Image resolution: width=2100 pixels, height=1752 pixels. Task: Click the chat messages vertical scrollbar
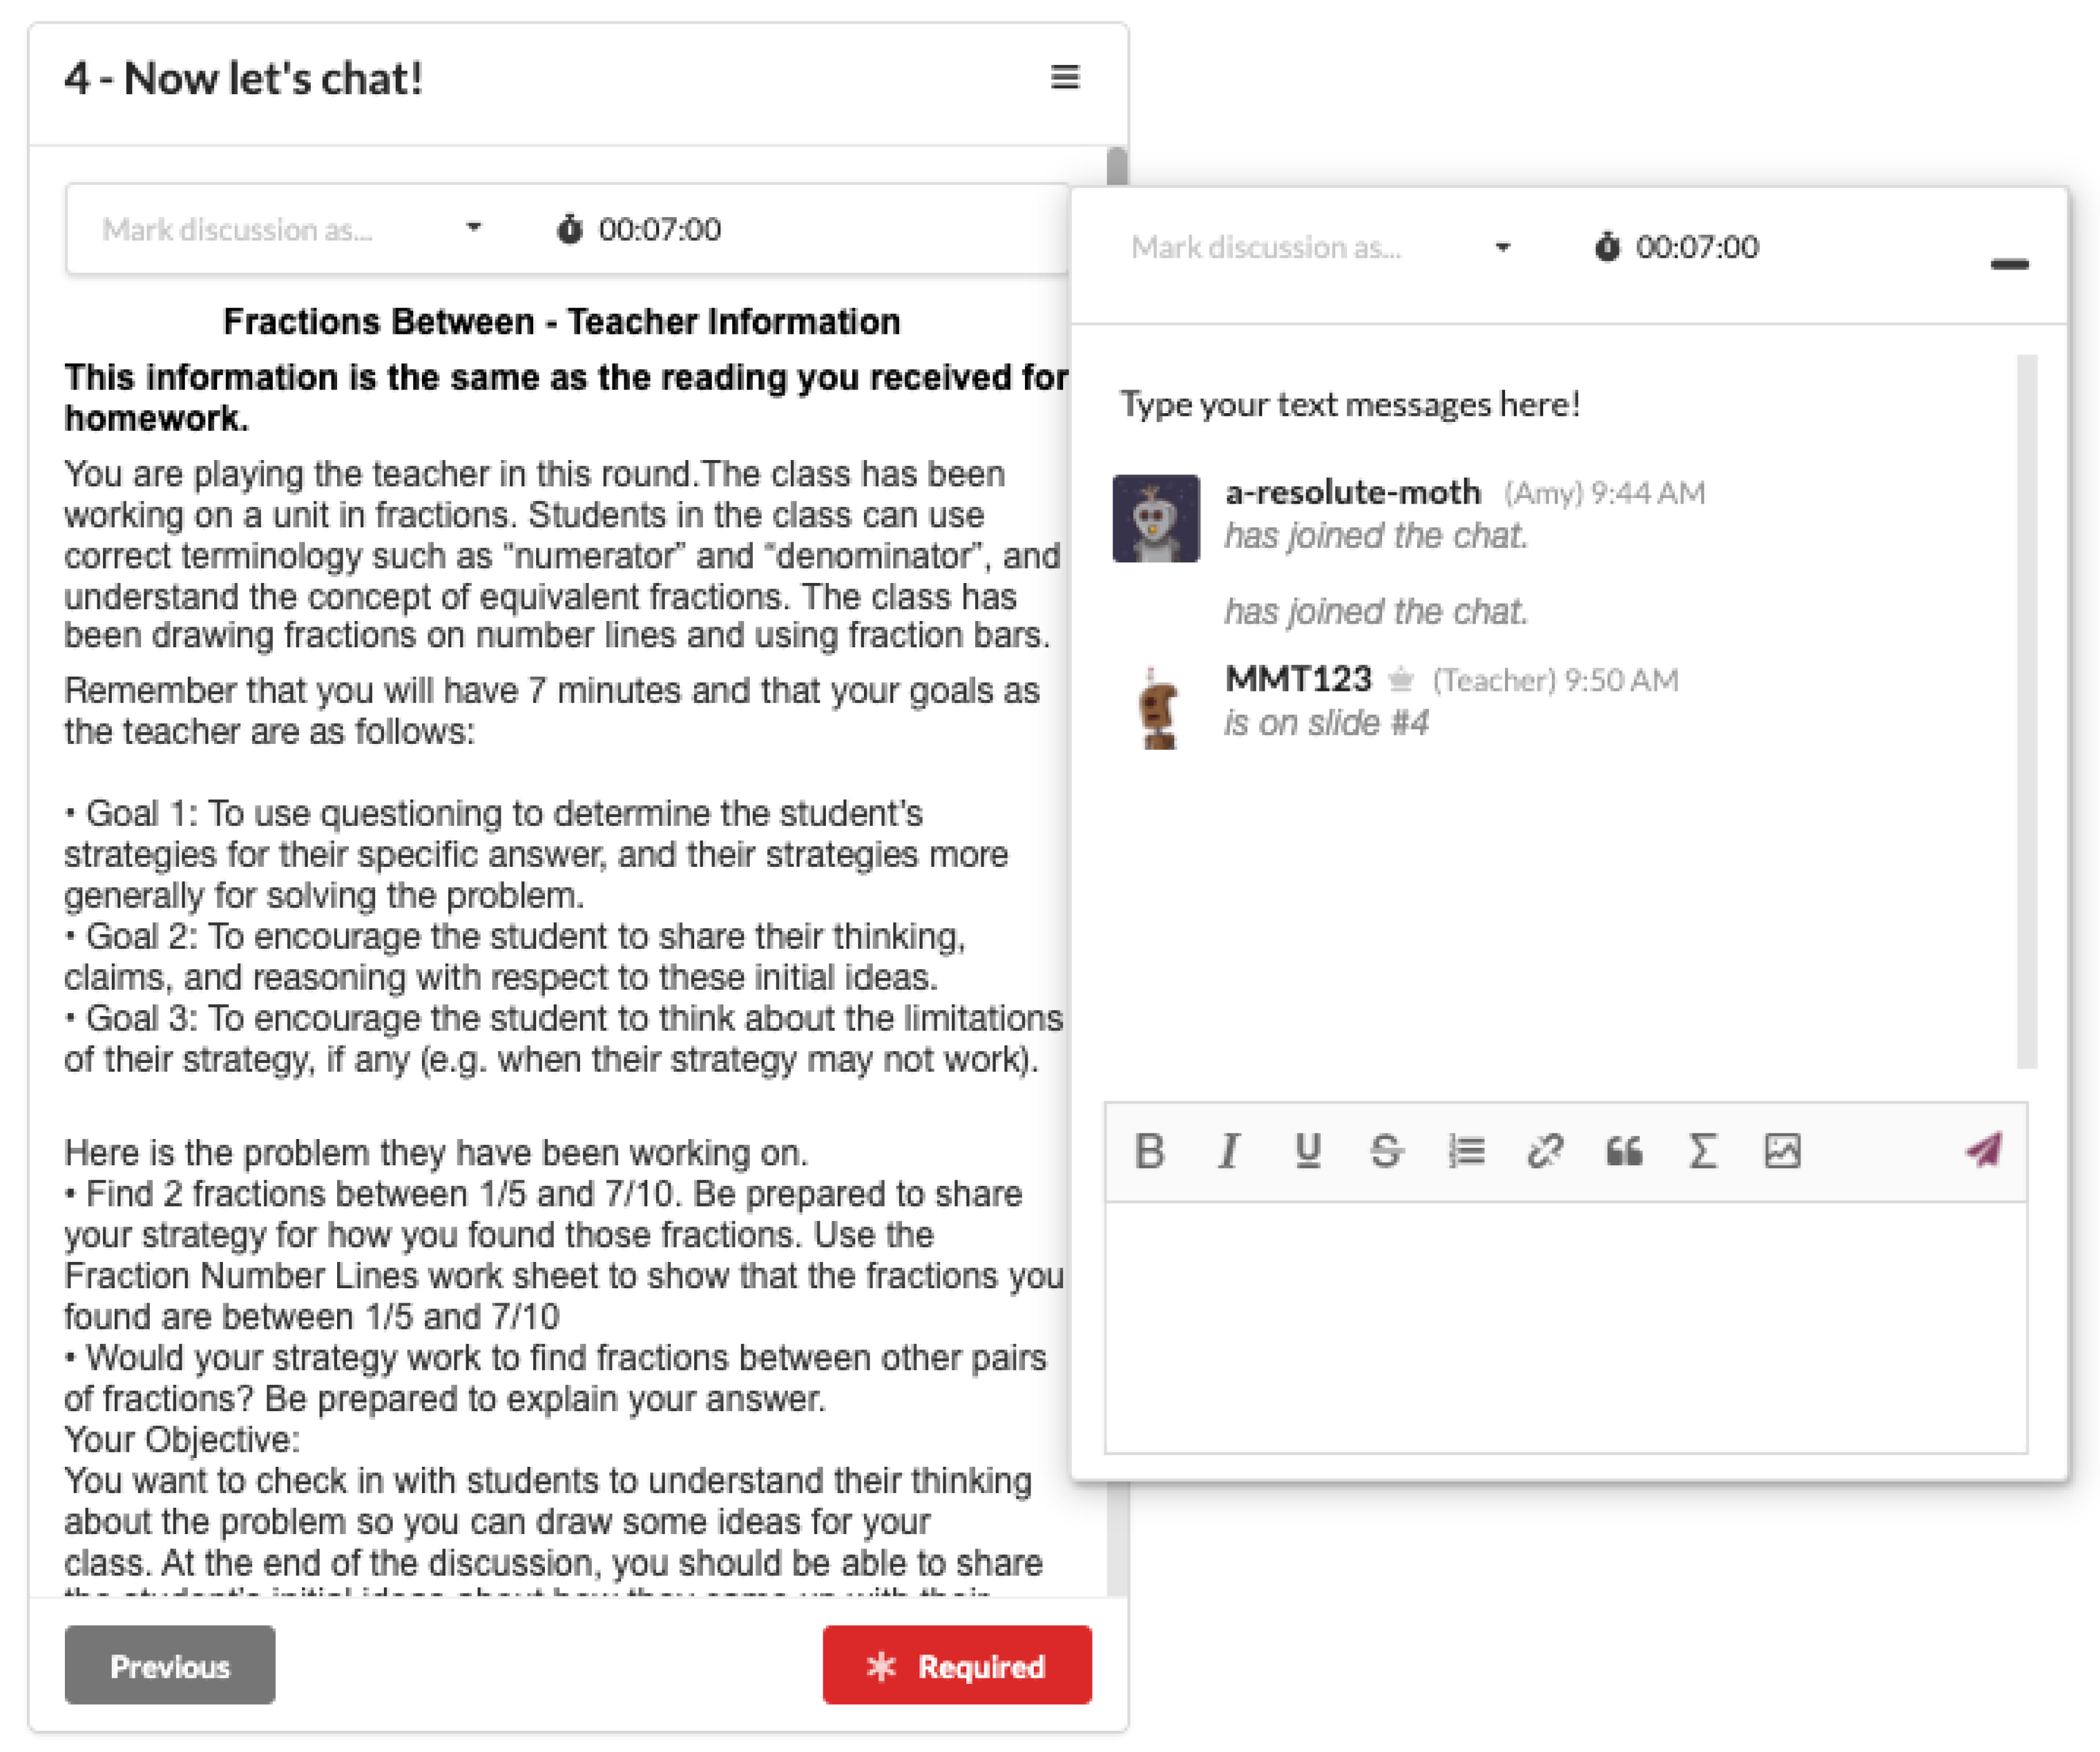point(2026,710)
